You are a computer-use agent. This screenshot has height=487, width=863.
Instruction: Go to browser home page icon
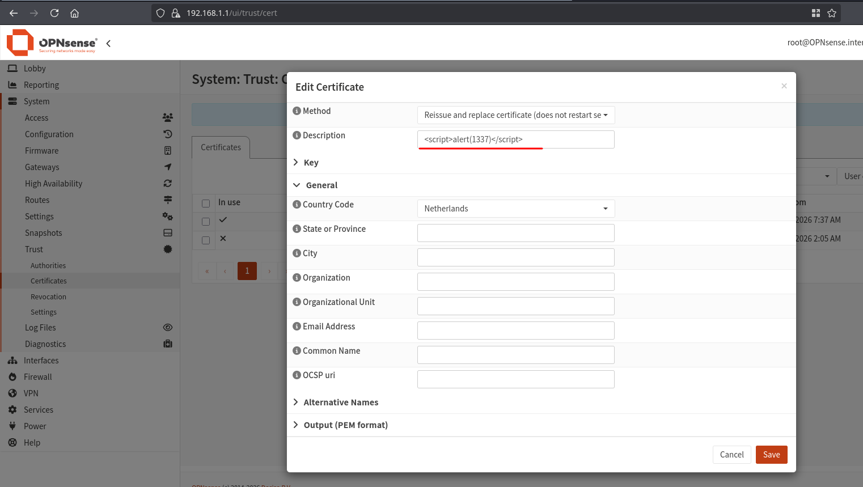pyautogui.click(x=74, y=13)
